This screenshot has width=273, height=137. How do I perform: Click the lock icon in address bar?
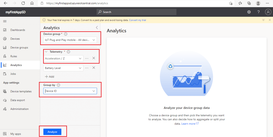(x=42, y=3)
